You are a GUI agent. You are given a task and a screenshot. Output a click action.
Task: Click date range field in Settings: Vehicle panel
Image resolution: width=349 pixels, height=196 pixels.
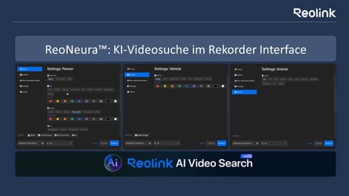[x=139, y=143]
